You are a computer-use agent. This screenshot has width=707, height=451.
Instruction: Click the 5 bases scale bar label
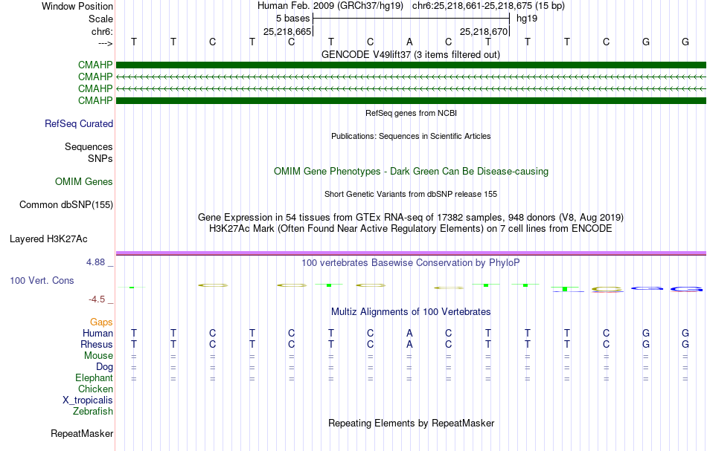[x=292, y=19]
